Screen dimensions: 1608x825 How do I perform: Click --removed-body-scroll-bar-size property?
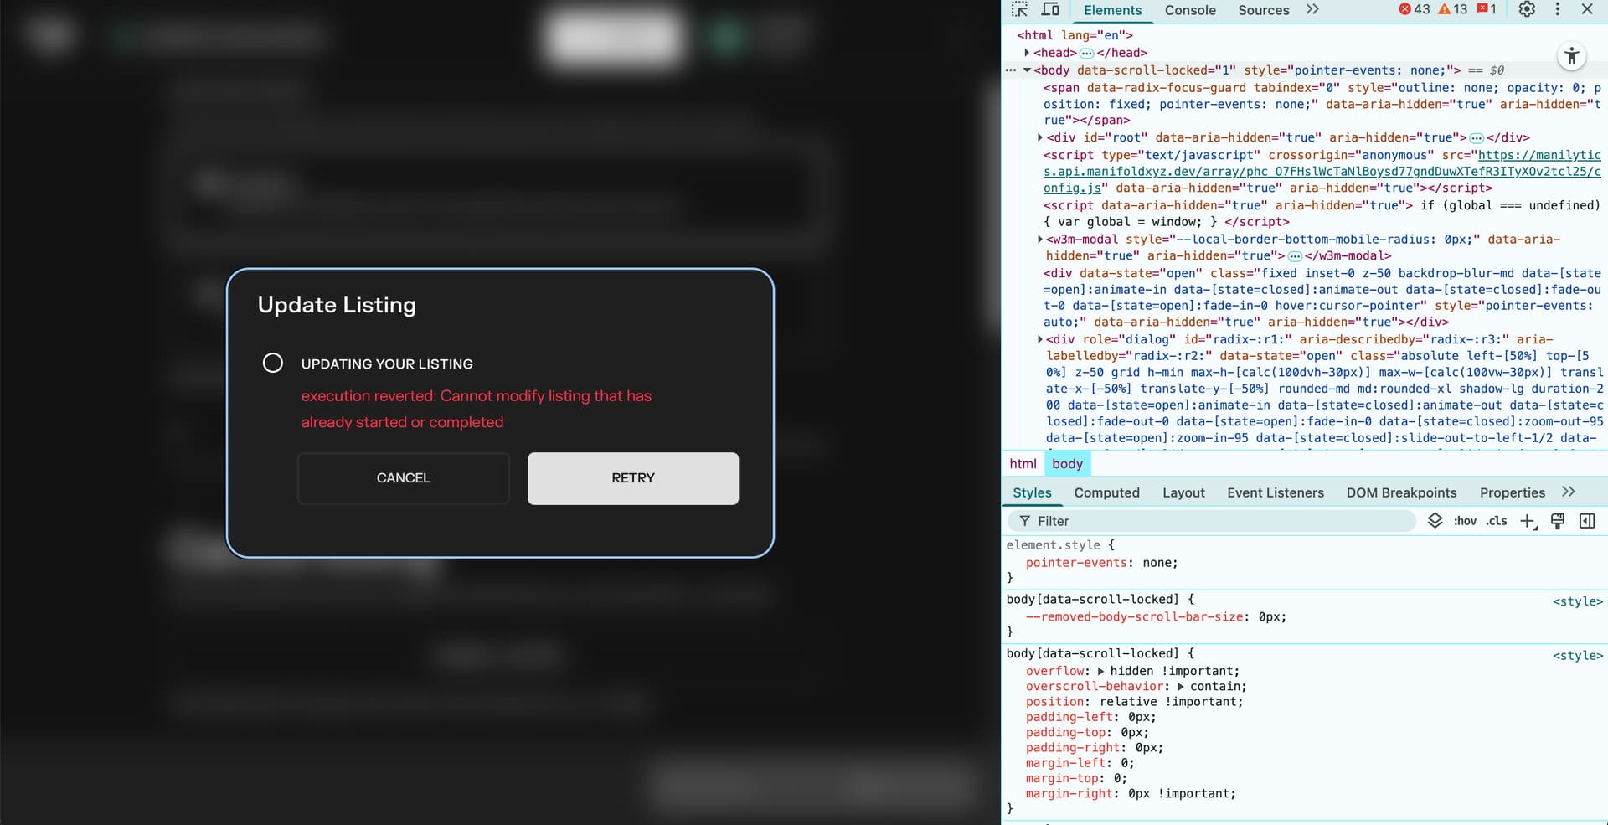(x=1135, y=617)
